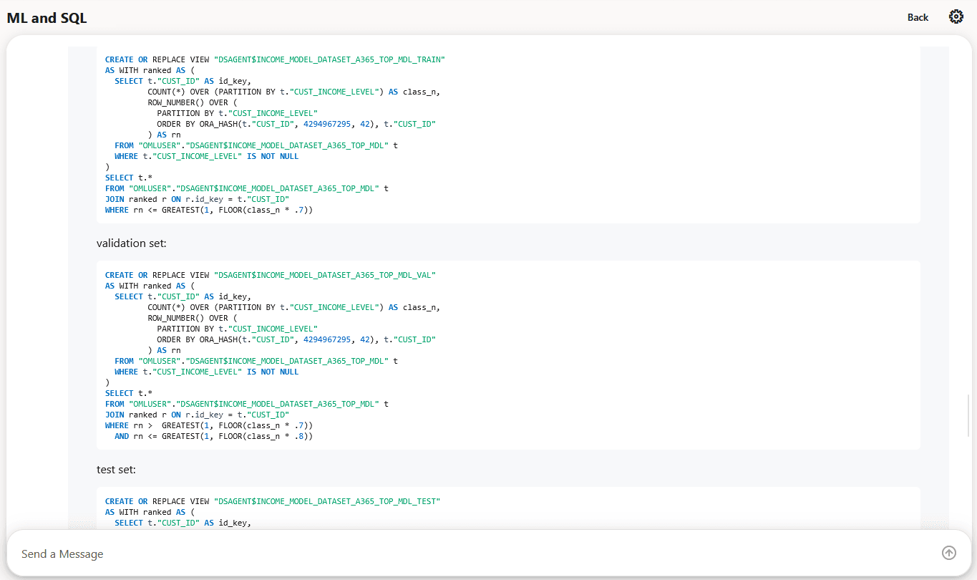
Task: Click the view name ending in "TOP_MDL_TRAIN"
Action: (x=329, y=59)
